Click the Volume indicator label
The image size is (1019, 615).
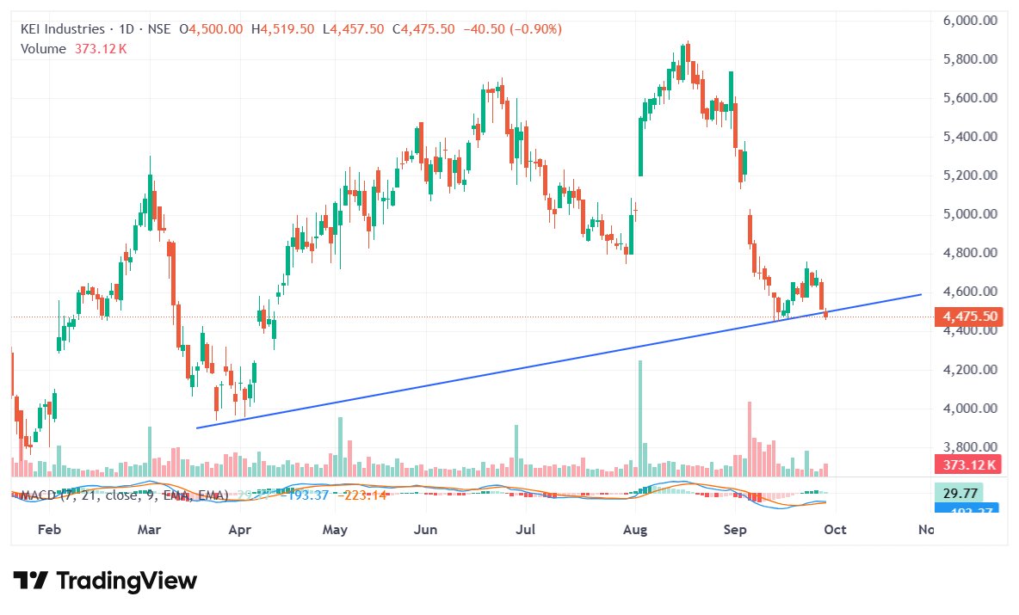(x=44, y=49)
